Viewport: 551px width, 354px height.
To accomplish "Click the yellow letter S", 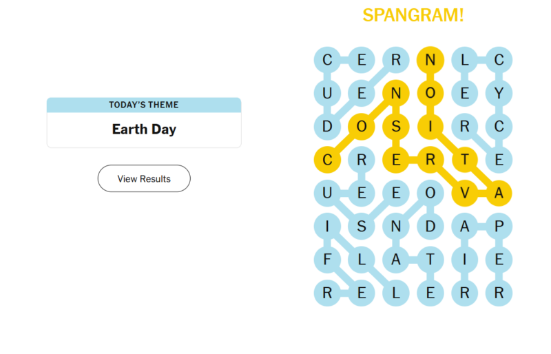I will click(396, 127).
